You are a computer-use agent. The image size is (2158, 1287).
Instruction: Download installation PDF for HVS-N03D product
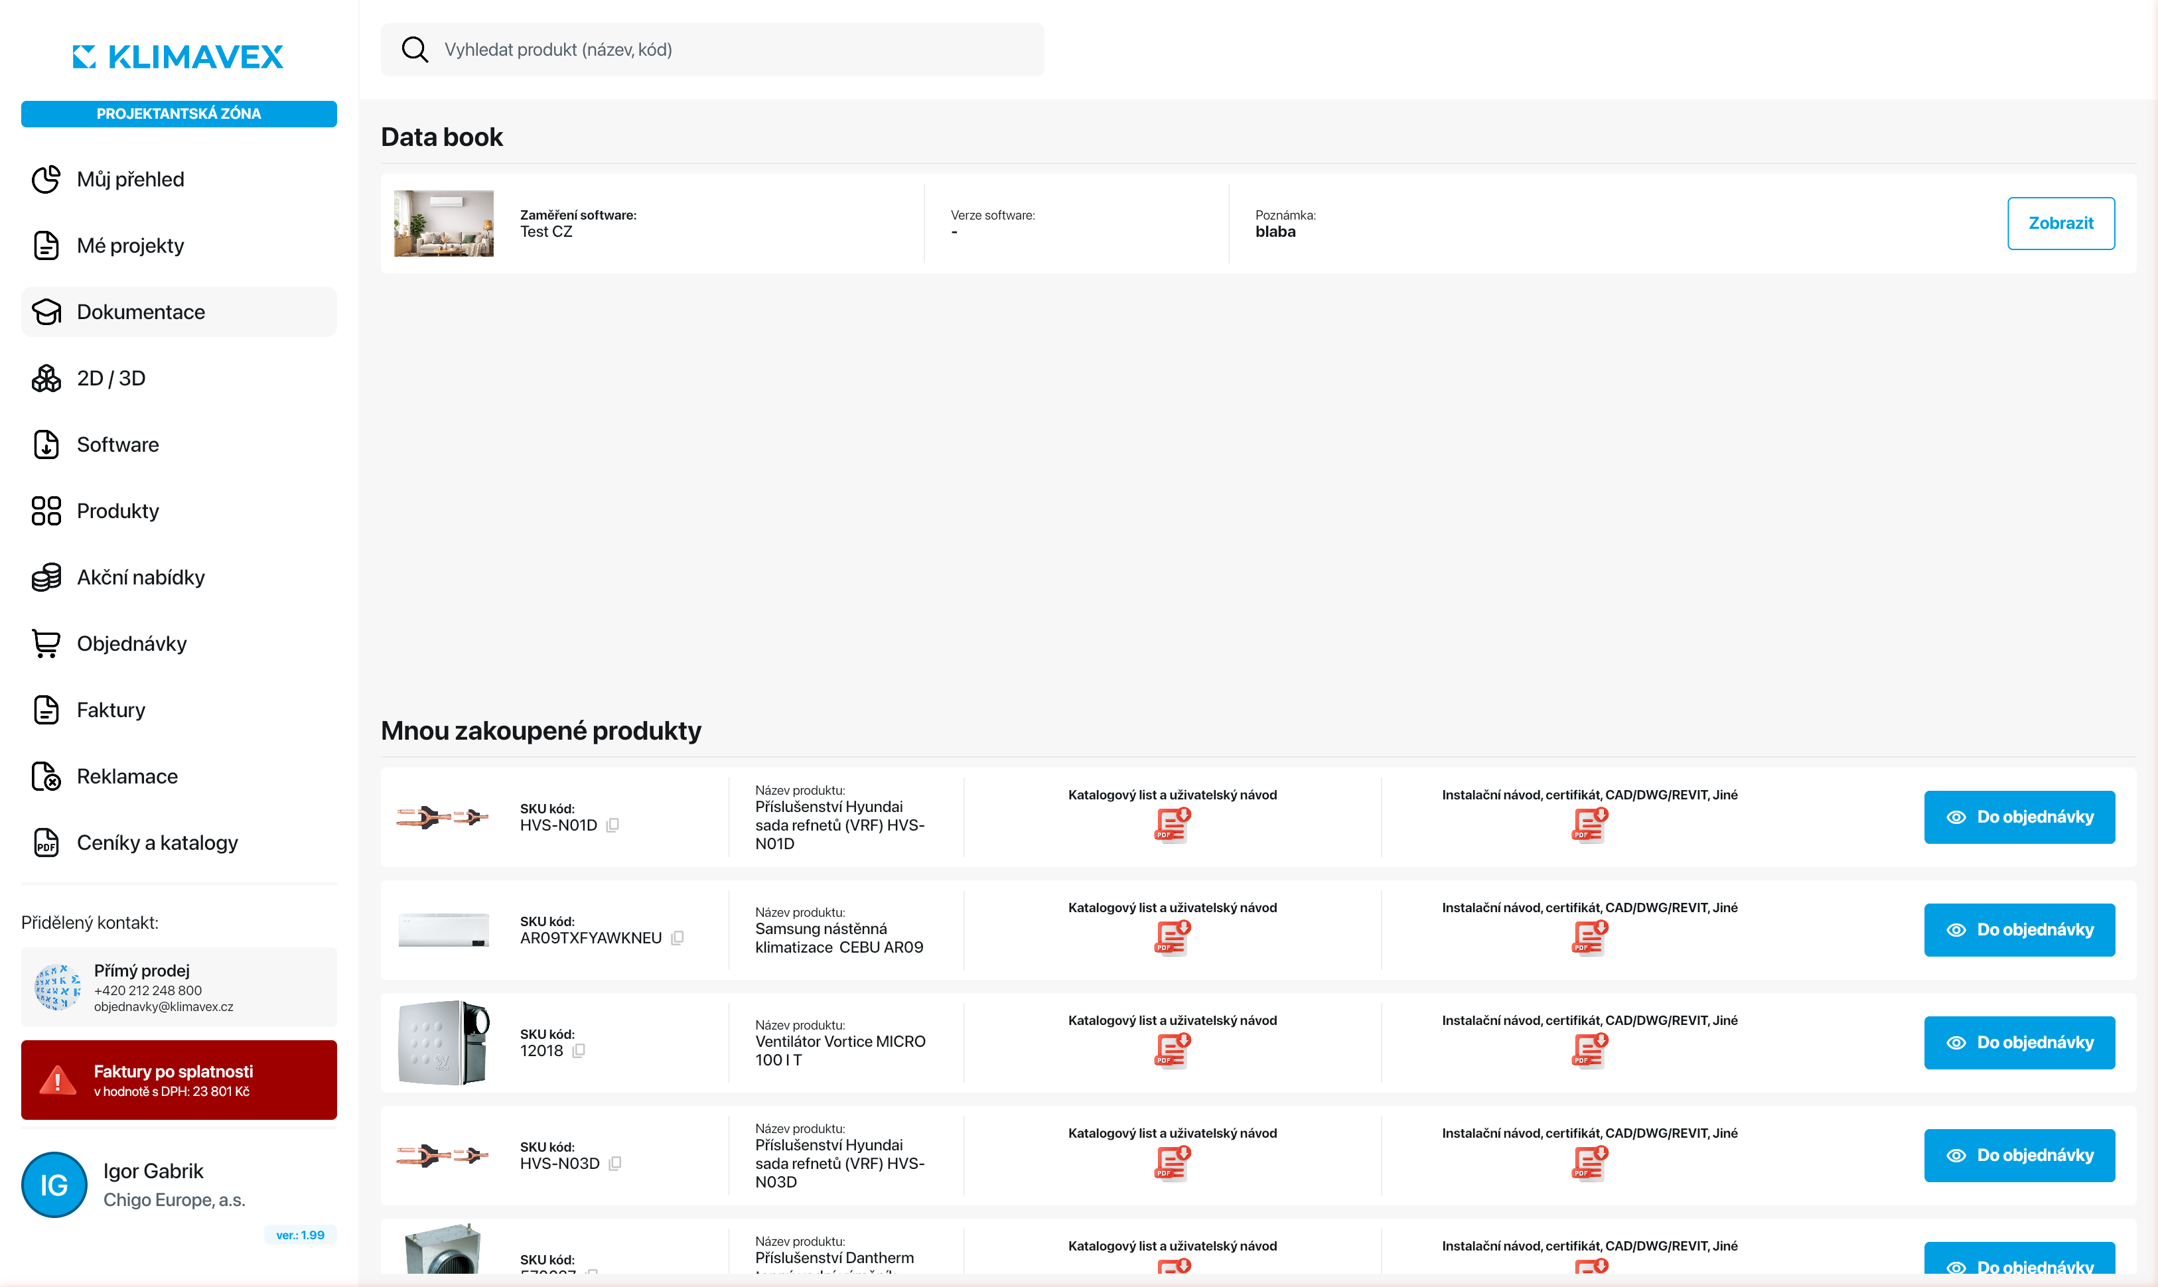point(1589,1162)
